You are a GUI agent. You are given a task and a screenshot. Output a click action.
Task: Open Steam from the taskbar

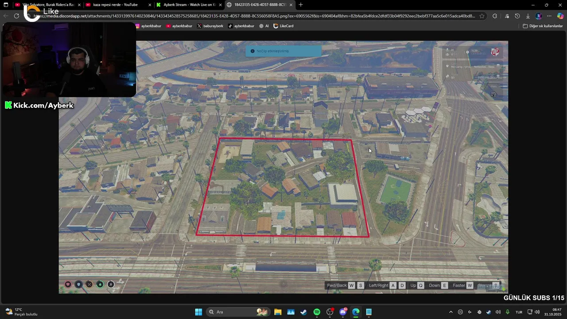pyautogui.click(x=303, y=312)
